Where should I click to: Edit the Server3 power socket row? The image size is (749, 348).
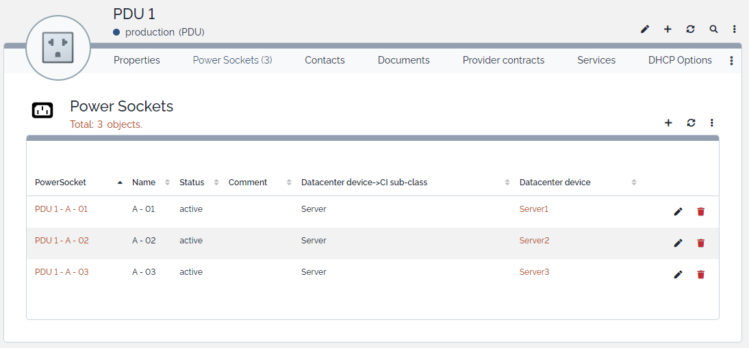pos(678,275)
